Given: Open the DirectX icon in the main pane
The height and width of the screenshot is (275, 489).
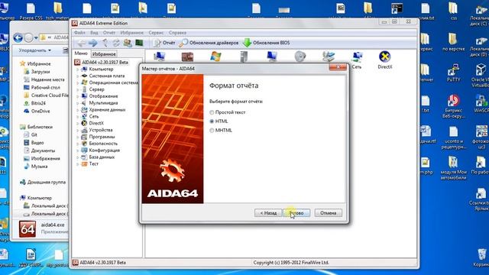Looking at the screenshot, I should click(385, 60).
